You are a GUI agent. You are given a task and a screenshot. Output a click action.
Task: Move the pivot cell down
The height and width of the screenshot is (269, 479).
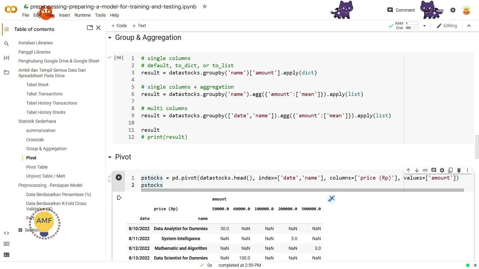click(x=417, y=170)
